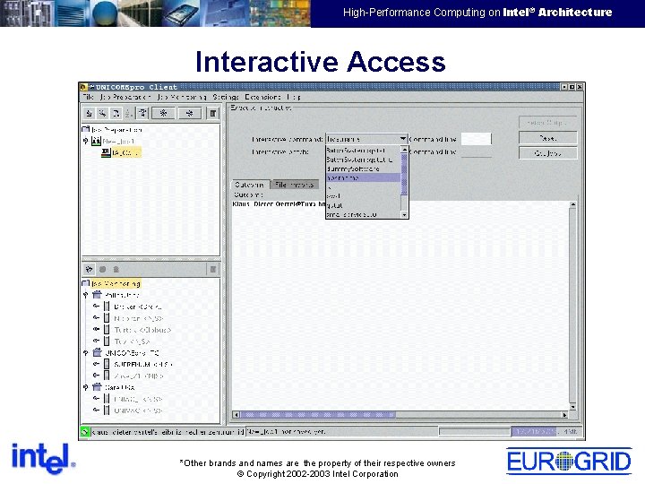Collapse the UNICOREpro ITC site group

pyautogui.click(x=86, y=353)
